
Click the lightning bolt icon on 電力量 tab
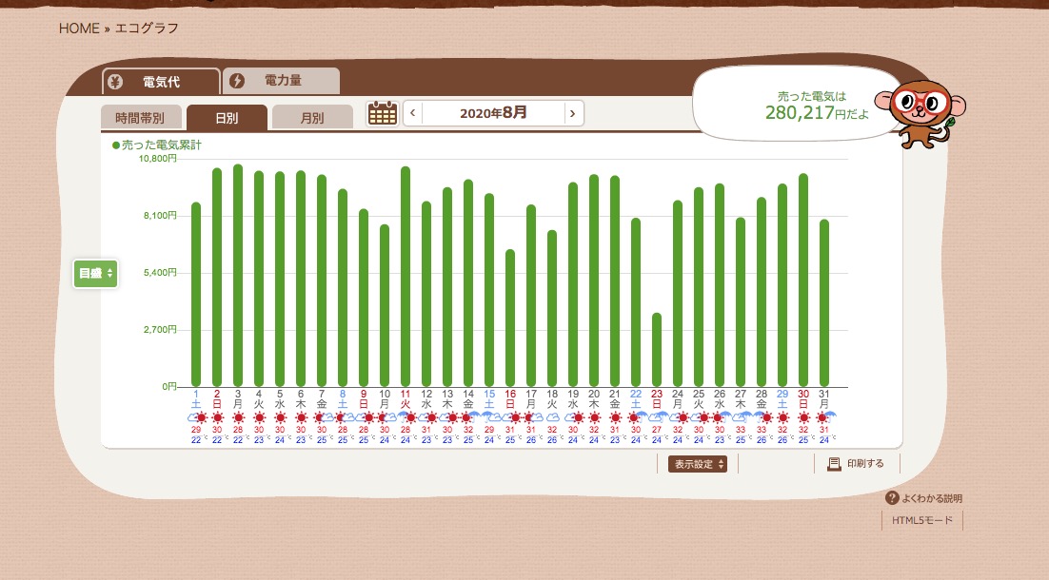click(x=237, y=81)
